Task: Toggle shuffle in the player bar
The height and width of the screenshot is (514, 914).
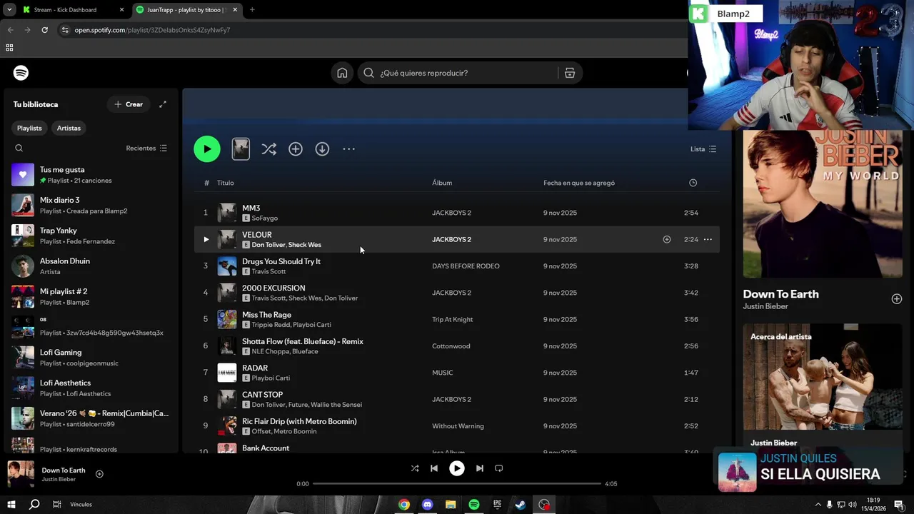Action: [415, 468]
